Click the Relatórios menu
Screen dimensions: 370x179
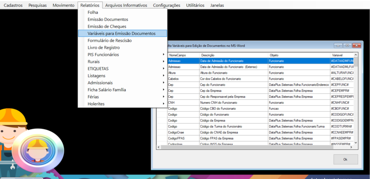90,5
